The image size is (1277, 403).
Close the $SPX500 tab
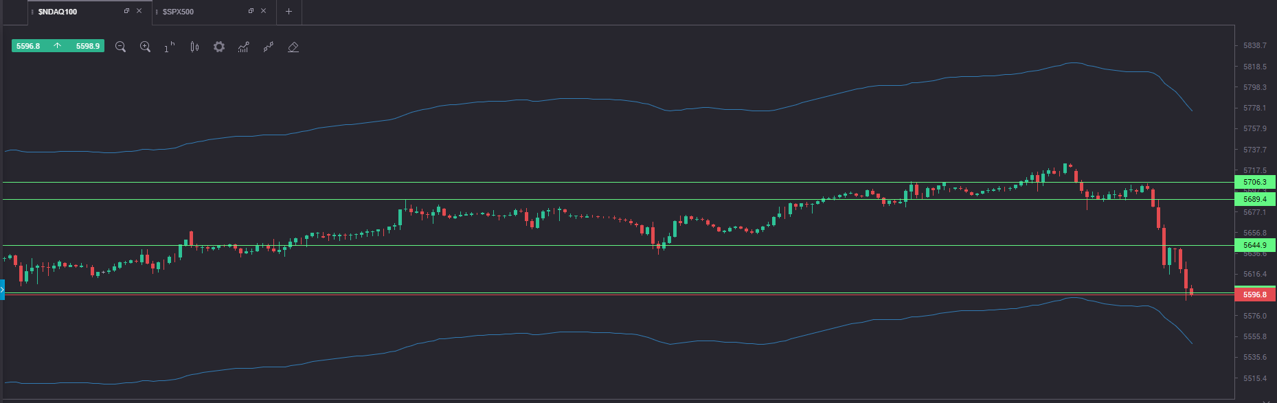(263, 11)
